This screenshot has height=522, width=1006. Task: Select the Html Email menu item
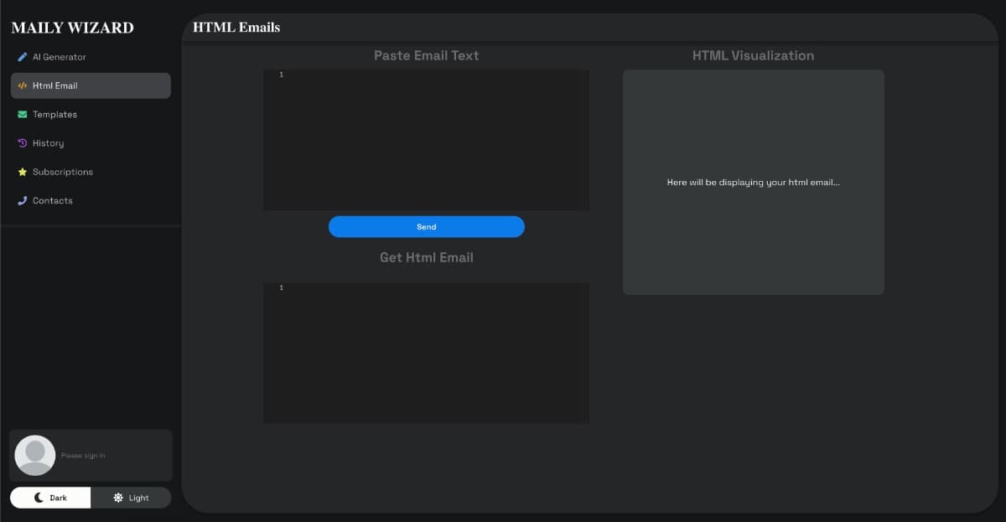91,85
